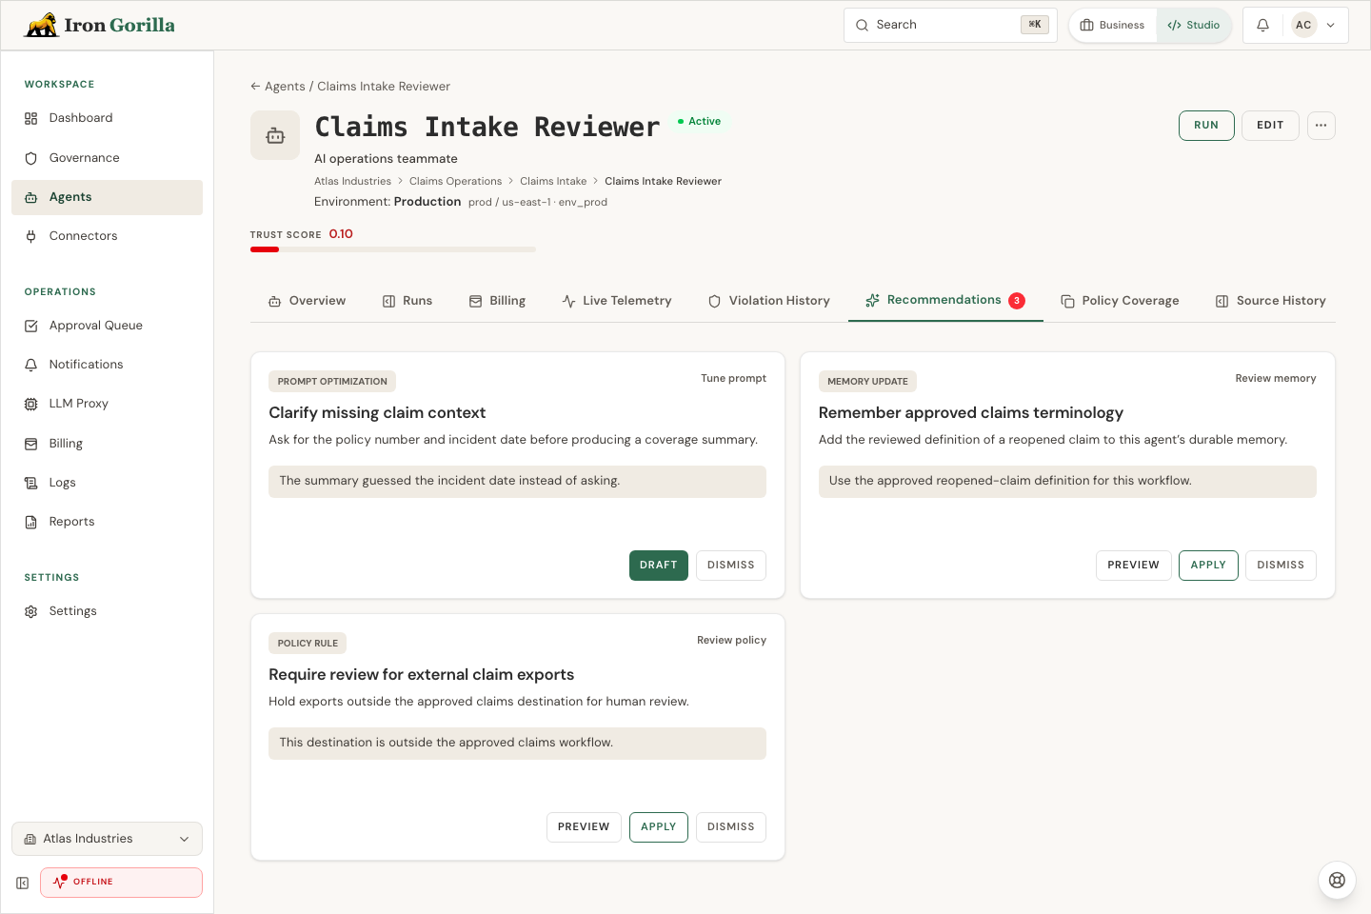Open Connectors plug item
Image resolution: width=1371 pixels, height=914 pixels.
pos(107,236)
